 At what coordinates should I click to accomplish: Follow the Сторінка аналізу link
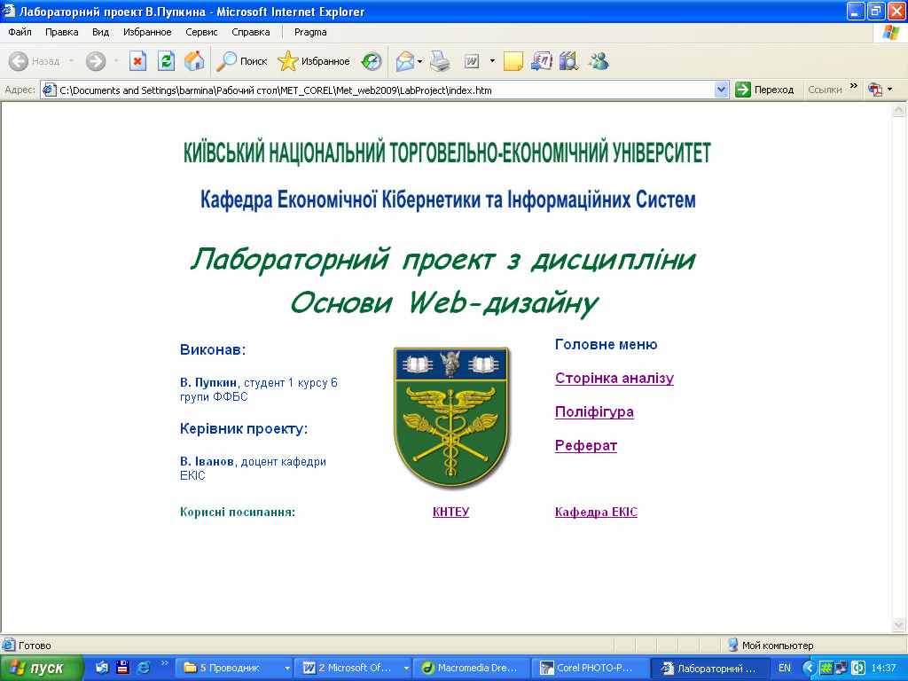[614, 378]
